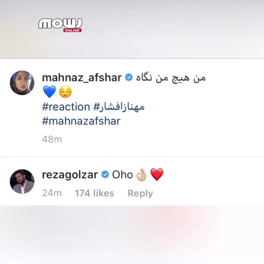View the 174 likes list

pos(94,193)
